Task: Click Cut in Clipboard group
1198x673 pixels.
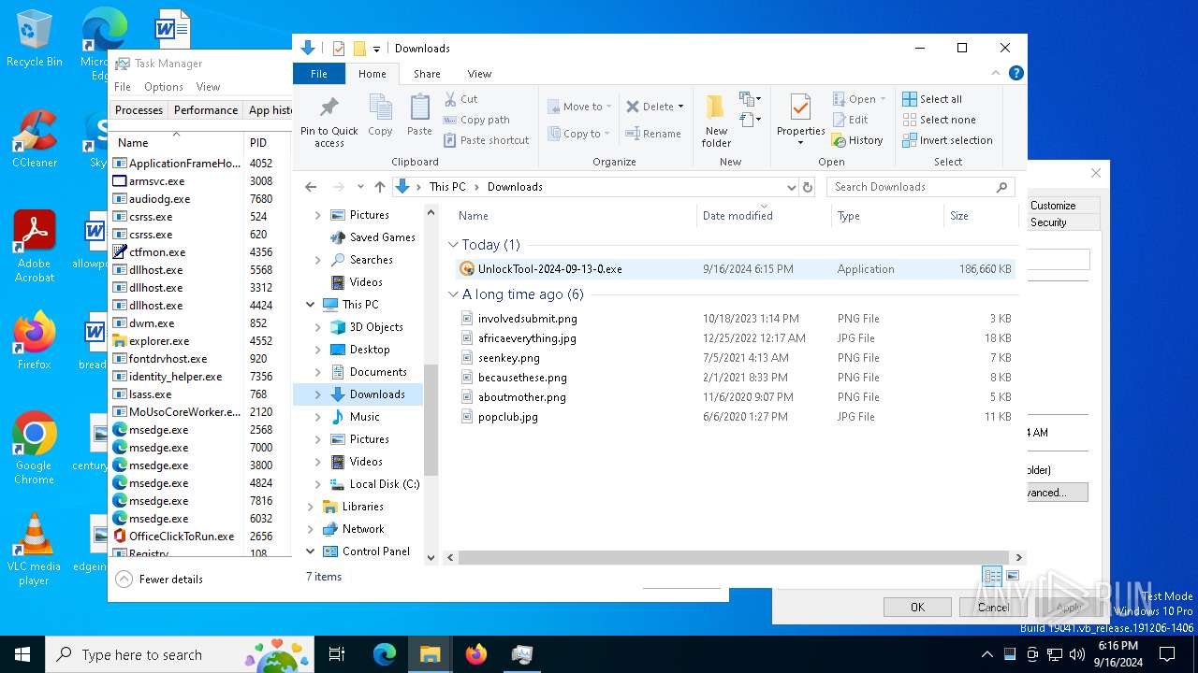Action: click(460, 99)
